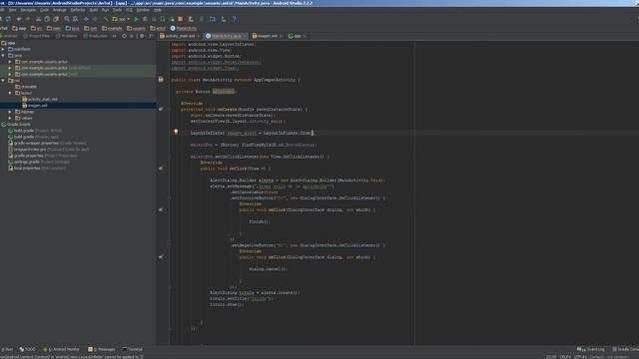Select imagen.xml in project tree

(35, 106)
